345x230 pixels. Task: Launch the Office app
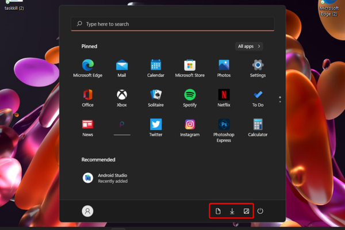click(x=88, y=98)
